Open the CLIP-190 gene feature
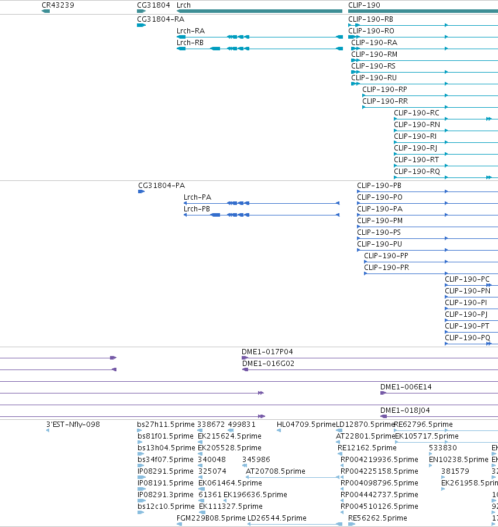This screenshot has height=527, width=498. coord(423,11)
